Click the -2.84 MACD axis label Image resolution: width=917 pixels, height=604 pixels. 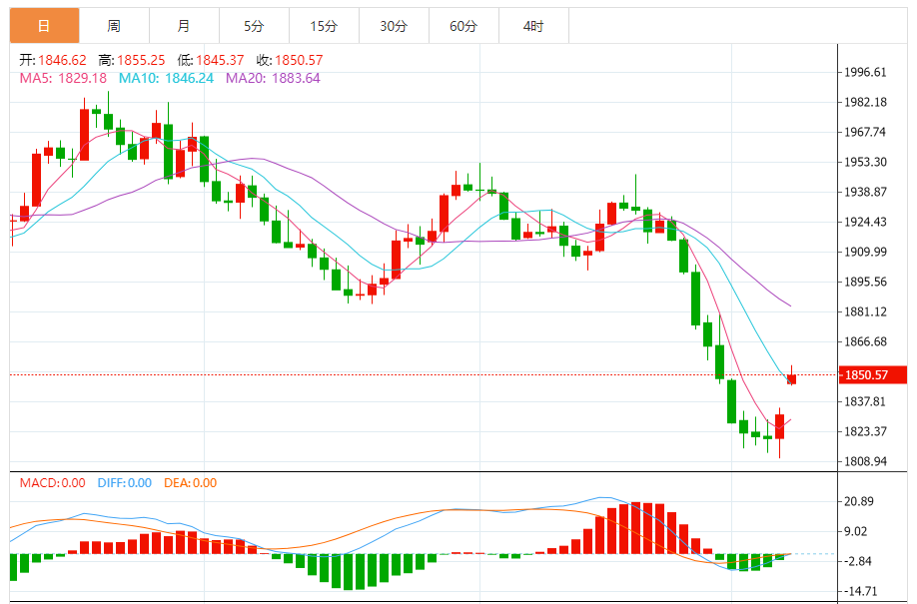pos(857,561)
